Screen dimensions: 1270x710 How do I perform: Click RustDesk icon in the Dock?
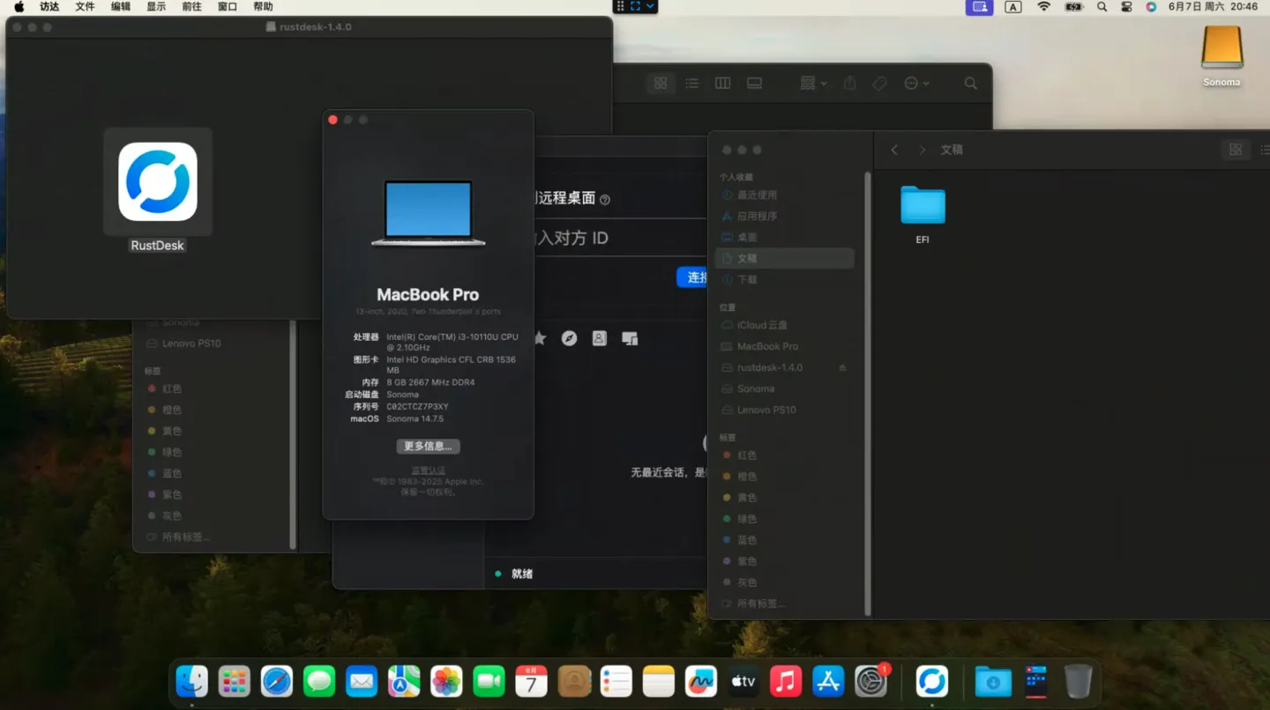point(931,681)
